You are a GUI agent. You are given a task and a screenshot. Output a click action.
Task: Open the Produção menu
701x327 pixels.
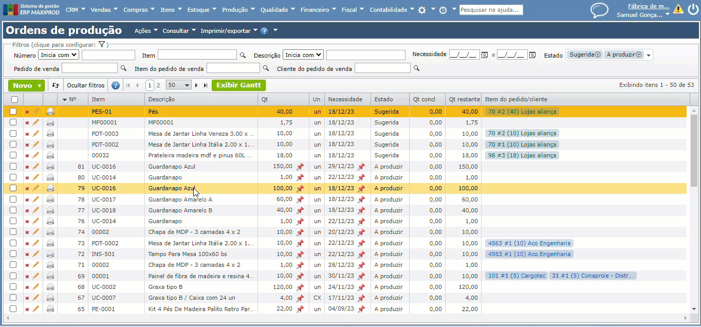coord(237,10)
